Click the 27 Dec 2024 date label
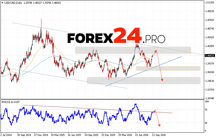216x138 pixels. (x=41, y=135)
